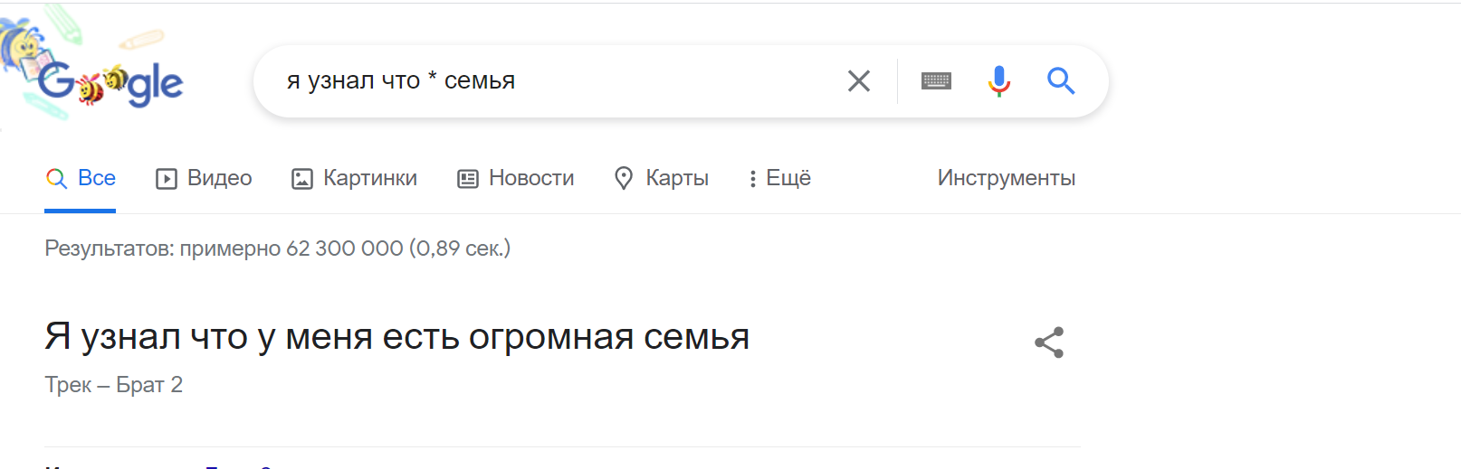This screenshot has width=1461, height=469.
Task: Share the featured lyric result
Action: click(1049, 342)
